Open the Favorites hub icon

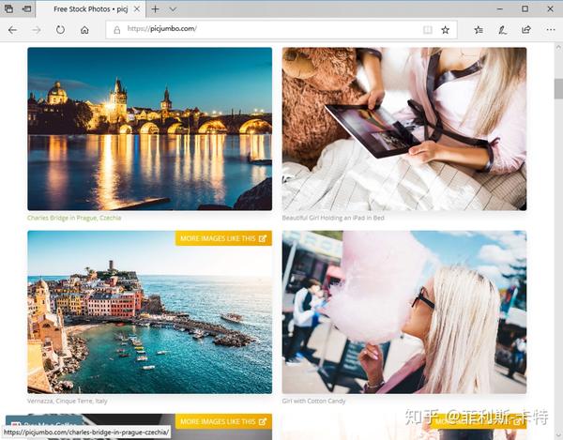pos(479,30)
